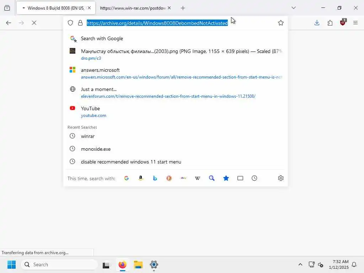Viewport: 364px width, 273px height.
Task: Open network status tray icon
Action: click(x=311, y=264)
